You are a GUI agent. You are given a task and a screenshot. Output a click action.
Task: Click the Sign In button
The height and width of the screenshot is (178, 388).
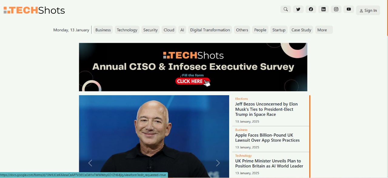tap(368, 10)
